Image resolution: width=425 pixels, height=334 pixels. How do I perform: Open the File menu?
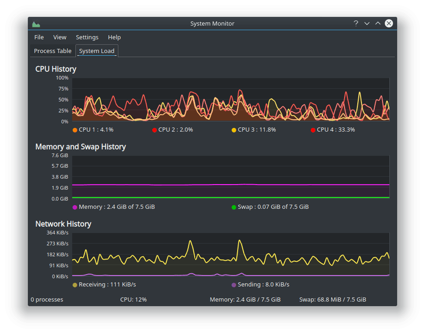pos(39,37)
